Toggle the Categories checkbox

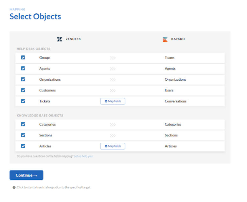(x=23, y=124)
